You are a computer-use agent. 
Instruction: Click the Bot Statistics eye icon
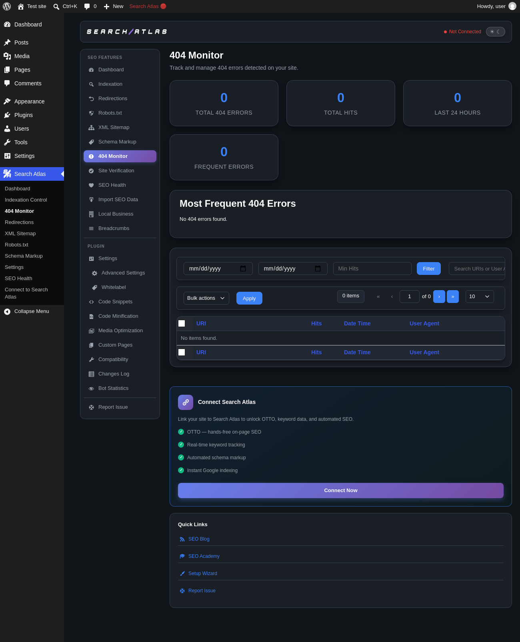[x=91, y=388]
